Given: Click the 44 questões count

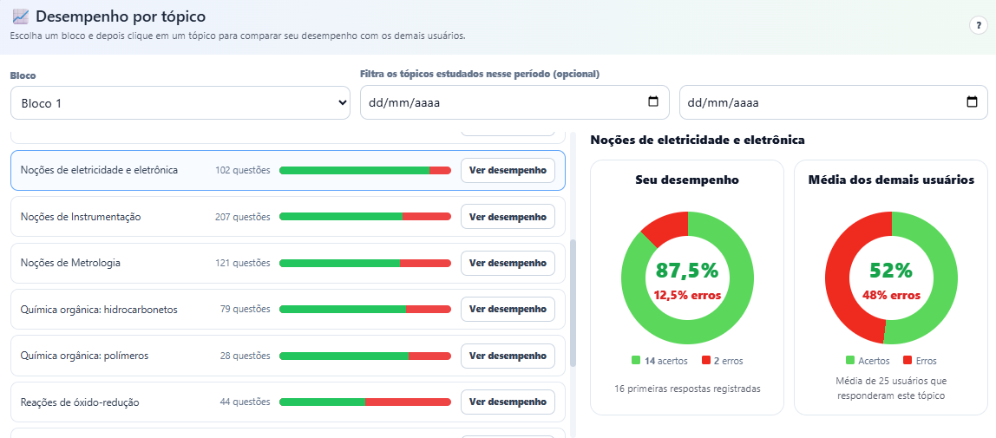Looking at the screenshot, I should [x=246, y=402].
